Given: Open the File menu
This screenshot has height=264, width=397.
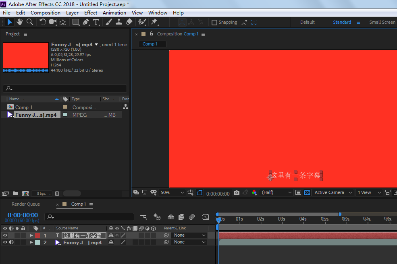Looking at the screenshot, I should tap(6, 12).
